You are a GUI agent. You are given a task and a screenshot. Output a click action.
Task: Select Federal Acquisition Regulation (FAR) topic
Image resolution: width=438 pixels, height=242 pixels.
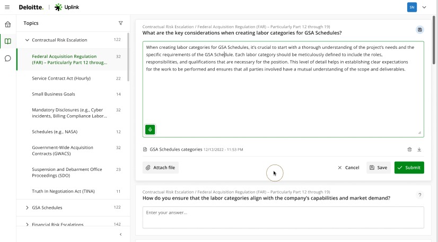point(73,59)
